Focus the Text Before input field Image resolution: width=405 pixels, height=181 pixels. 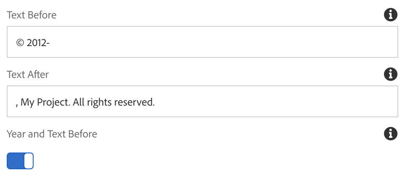pos(202,42)
